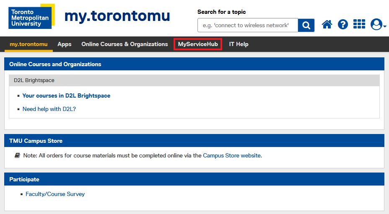Click the 'Need help with D2L?' link
Screen dimensions: 389x214
pos(49,109)
